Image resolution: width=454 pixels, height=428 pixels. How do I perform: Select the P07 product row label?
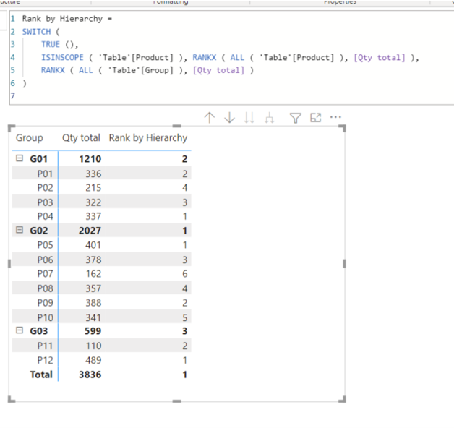click(45, 274)
